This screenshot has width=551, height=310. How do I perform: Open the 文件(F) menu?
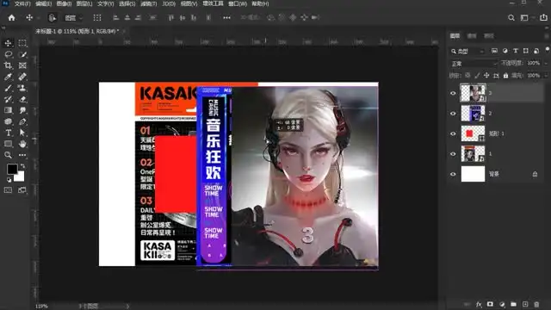coord(22,3)
